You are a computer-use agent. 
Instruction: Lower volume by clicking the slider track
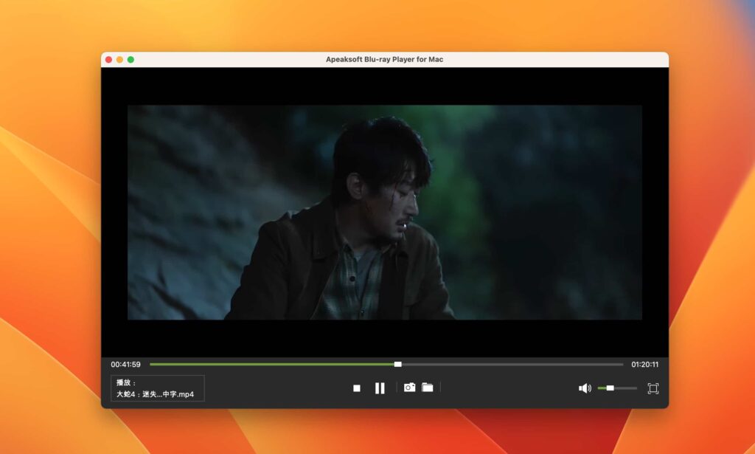click(601, 388)
